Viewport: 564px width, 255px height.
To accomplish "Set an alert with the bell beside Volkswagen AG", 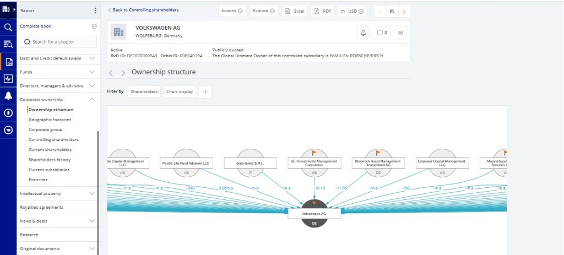I will [x=363, y=32].
